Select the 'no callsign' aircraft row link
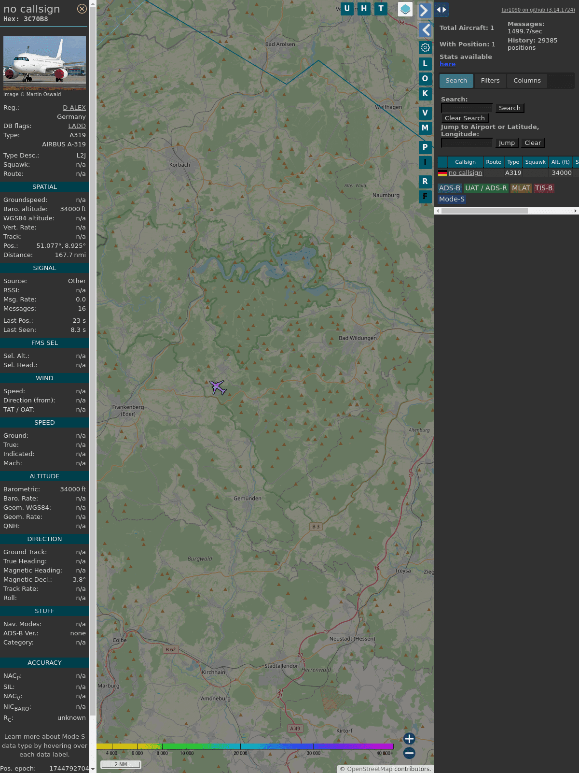579x773 pixels. coord(465,173)
